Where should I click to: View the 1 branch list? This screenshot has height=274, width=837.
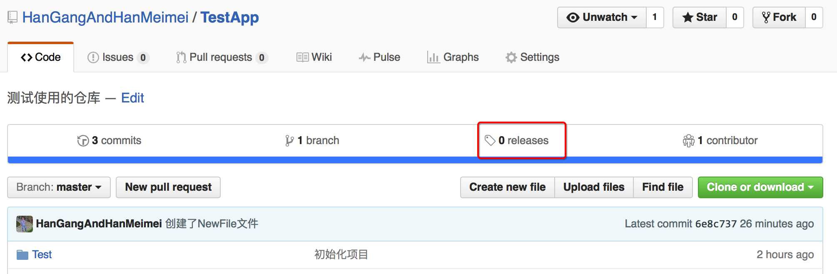pos(312,141)
